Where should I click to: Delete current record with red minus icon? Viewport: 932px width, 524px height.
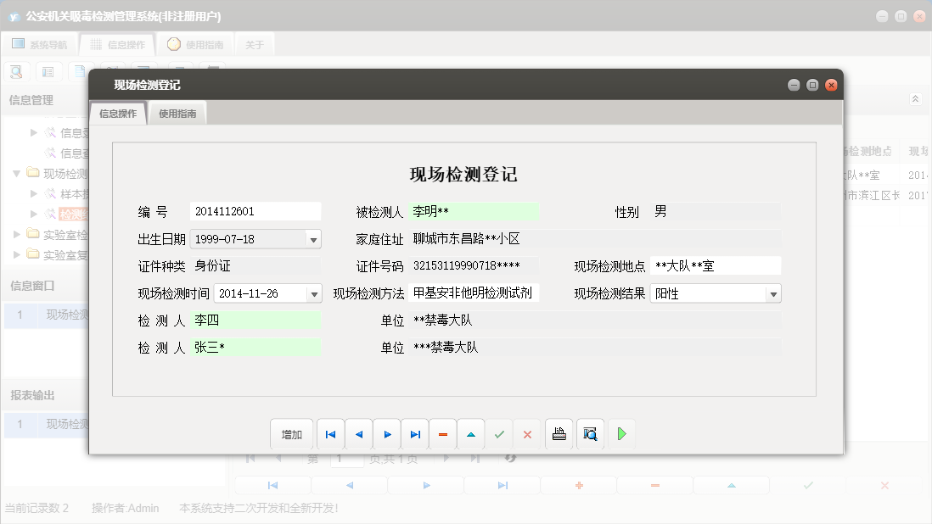pos(442,433)
